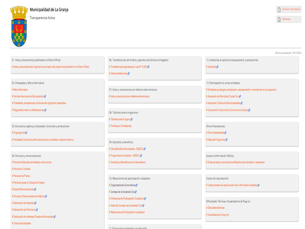Open Facultades, funciones y atribuciones link
This screenshot has width=305, height=229.
tap(44, 140)
